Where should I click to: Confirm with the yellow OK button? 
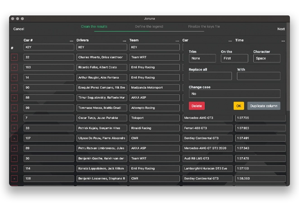coord(238,106)
